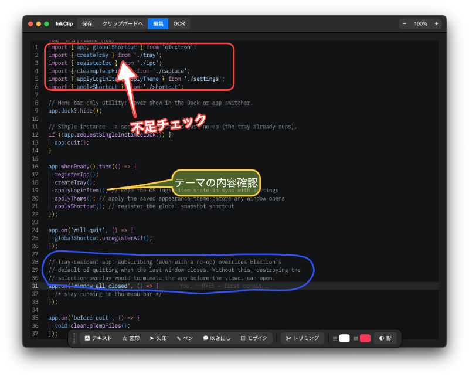This screenshot has height=377, width=469.
Task: Zoom in with the plus button
Action: [x=436, y=23]
